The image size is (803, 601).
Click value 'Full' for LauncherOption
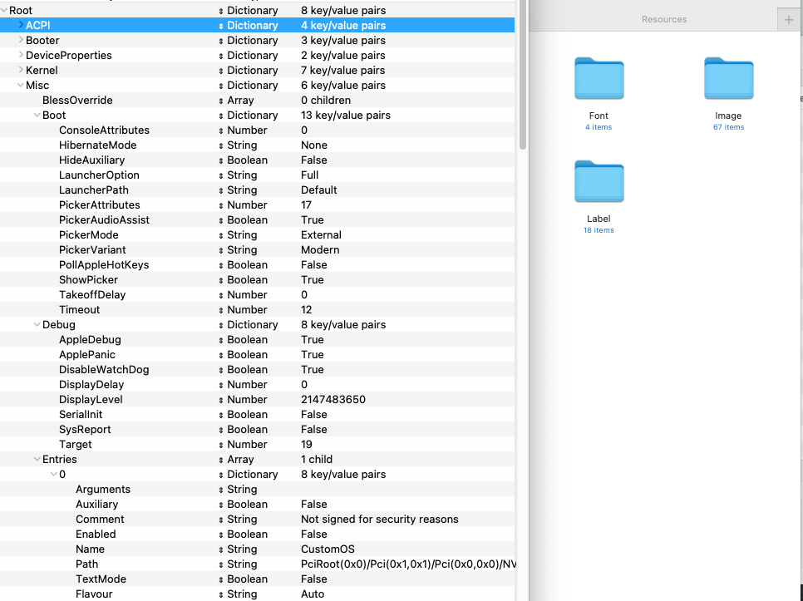[309, 175]
